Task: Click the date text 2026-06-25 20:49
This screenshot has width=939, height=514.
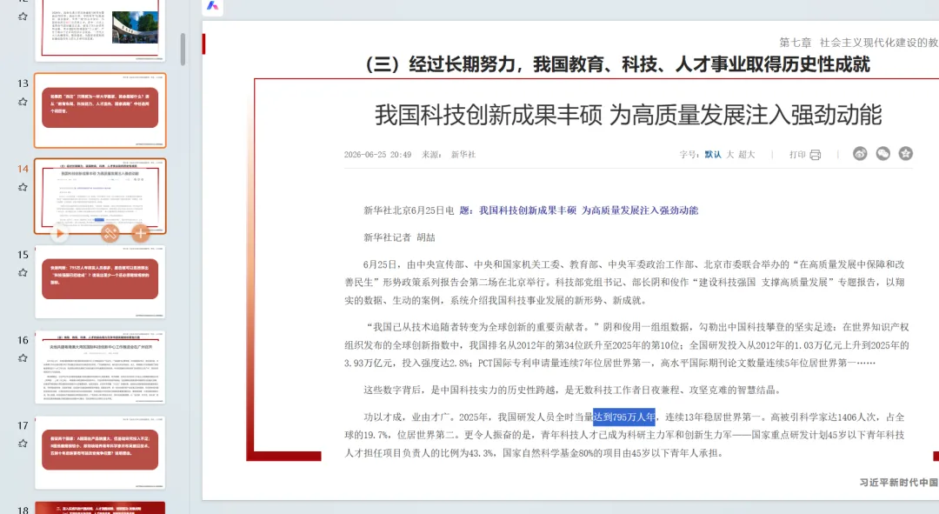Action: tap(377, 155)
